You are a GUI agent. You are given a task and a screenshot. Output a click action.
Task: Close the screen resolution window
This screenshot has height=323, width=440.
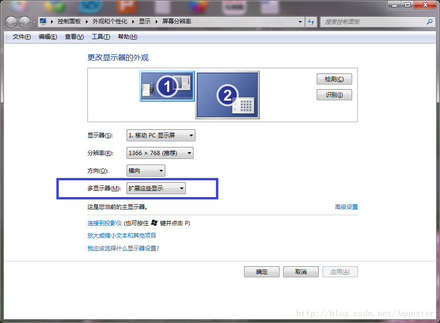425,5
